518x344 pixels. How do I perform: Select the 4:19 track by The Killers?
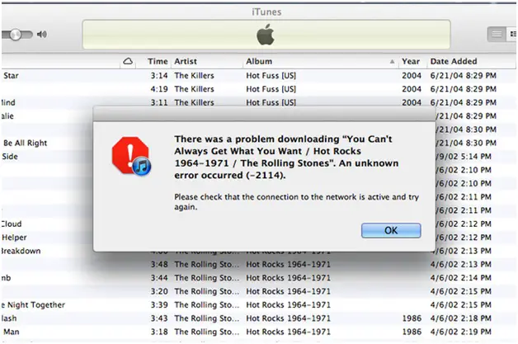coord(247,89)
